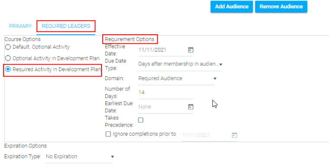
Task: Click the Ignore completions date field
Action: point(206,135)
